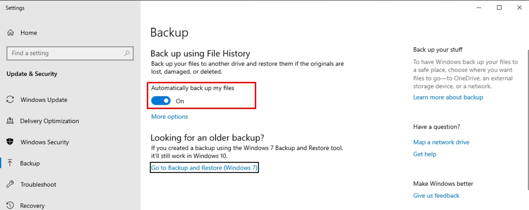Select the Delivery Optimization icon
This screenshot has width=529, height=210.
(10, 121)
